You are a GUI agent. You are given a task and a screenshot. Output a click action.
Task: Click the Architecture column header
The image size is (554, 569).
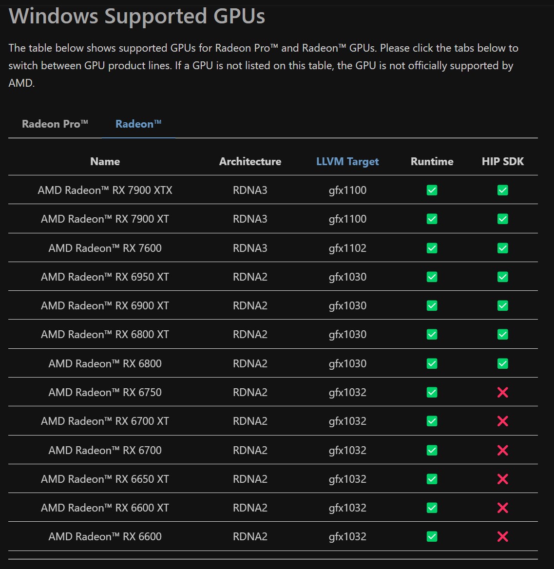click(250, 161)
